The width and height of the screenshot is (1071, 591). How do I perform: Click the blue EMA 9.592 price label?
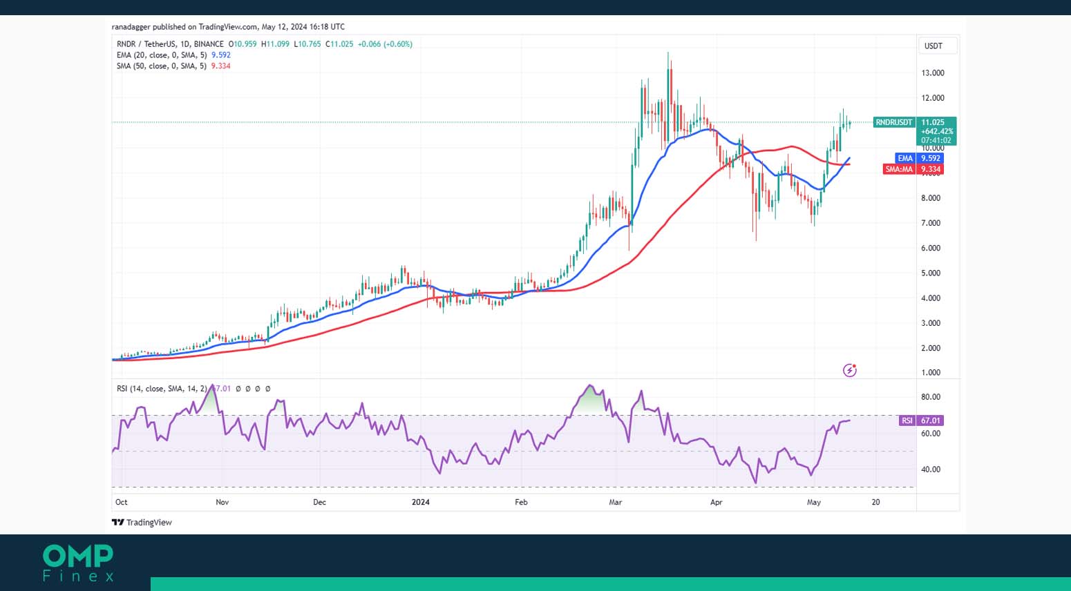click(x=918, y=158)
